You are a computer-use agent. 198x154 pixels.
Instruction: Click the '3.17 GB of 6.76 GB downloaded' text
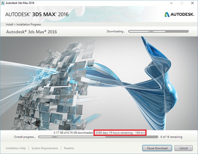(x=73, y=133)
